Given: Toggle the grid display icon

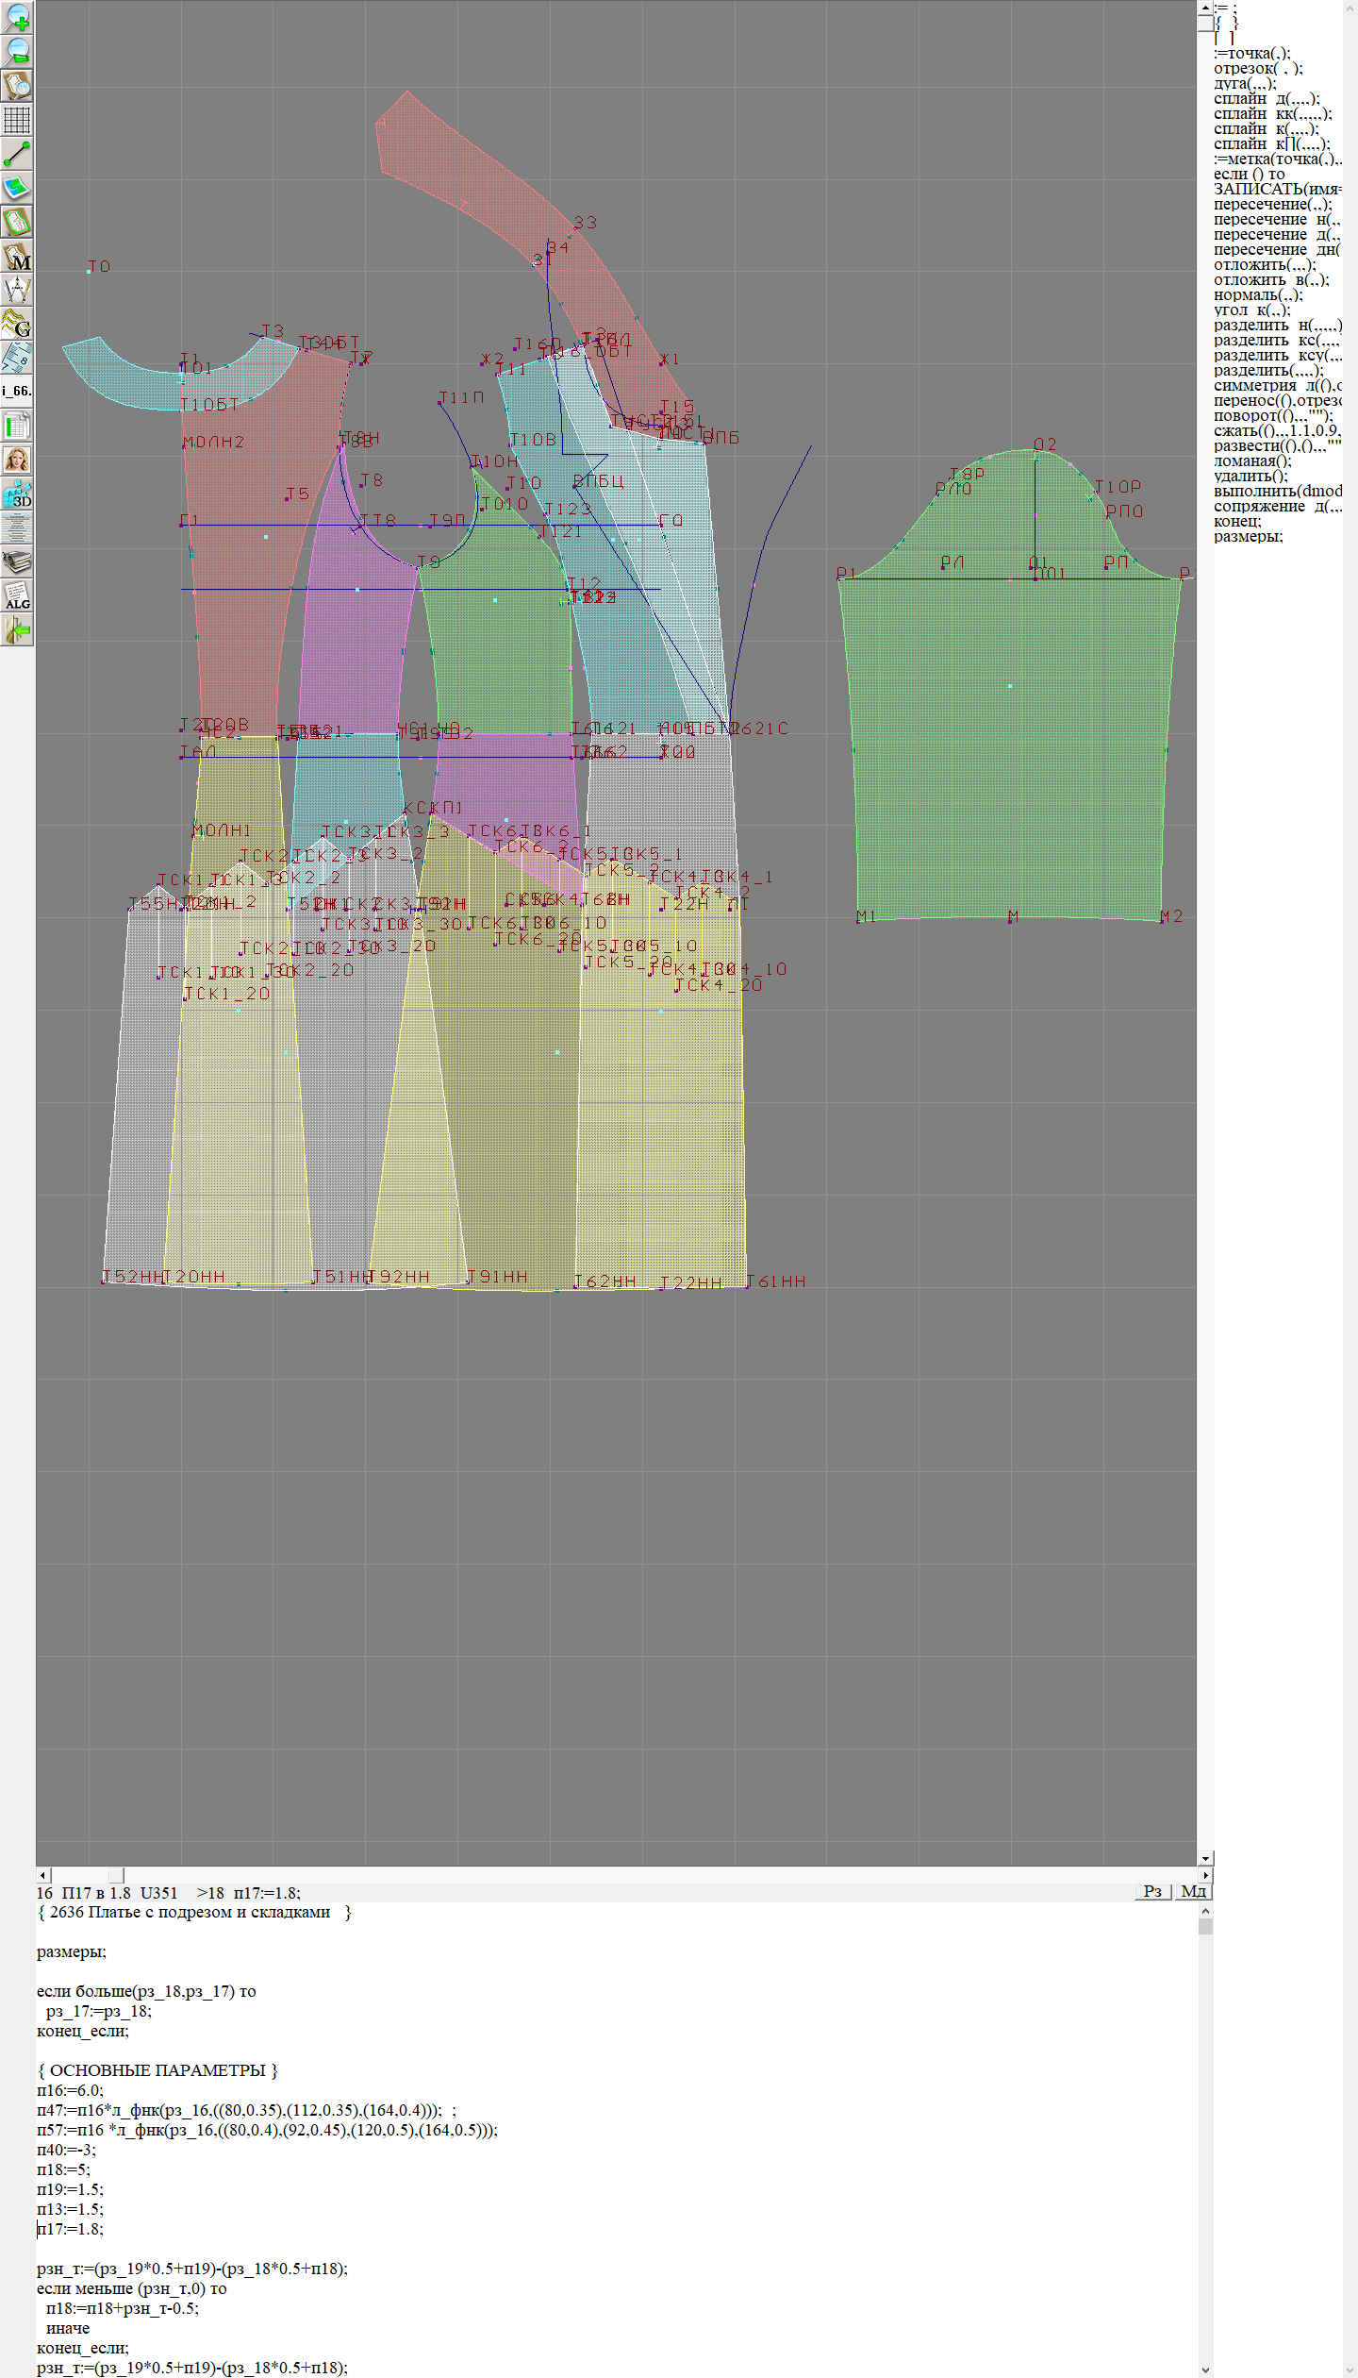Looking at the screenshot, I should tap(17, 120).
